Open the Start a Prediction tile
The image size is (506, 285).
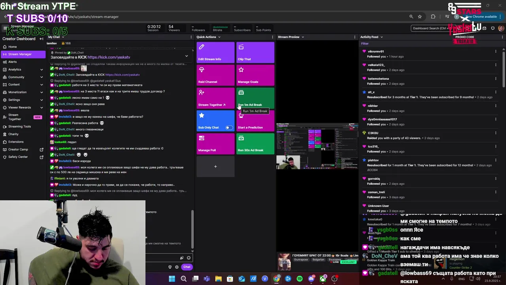tap(255, 121)
